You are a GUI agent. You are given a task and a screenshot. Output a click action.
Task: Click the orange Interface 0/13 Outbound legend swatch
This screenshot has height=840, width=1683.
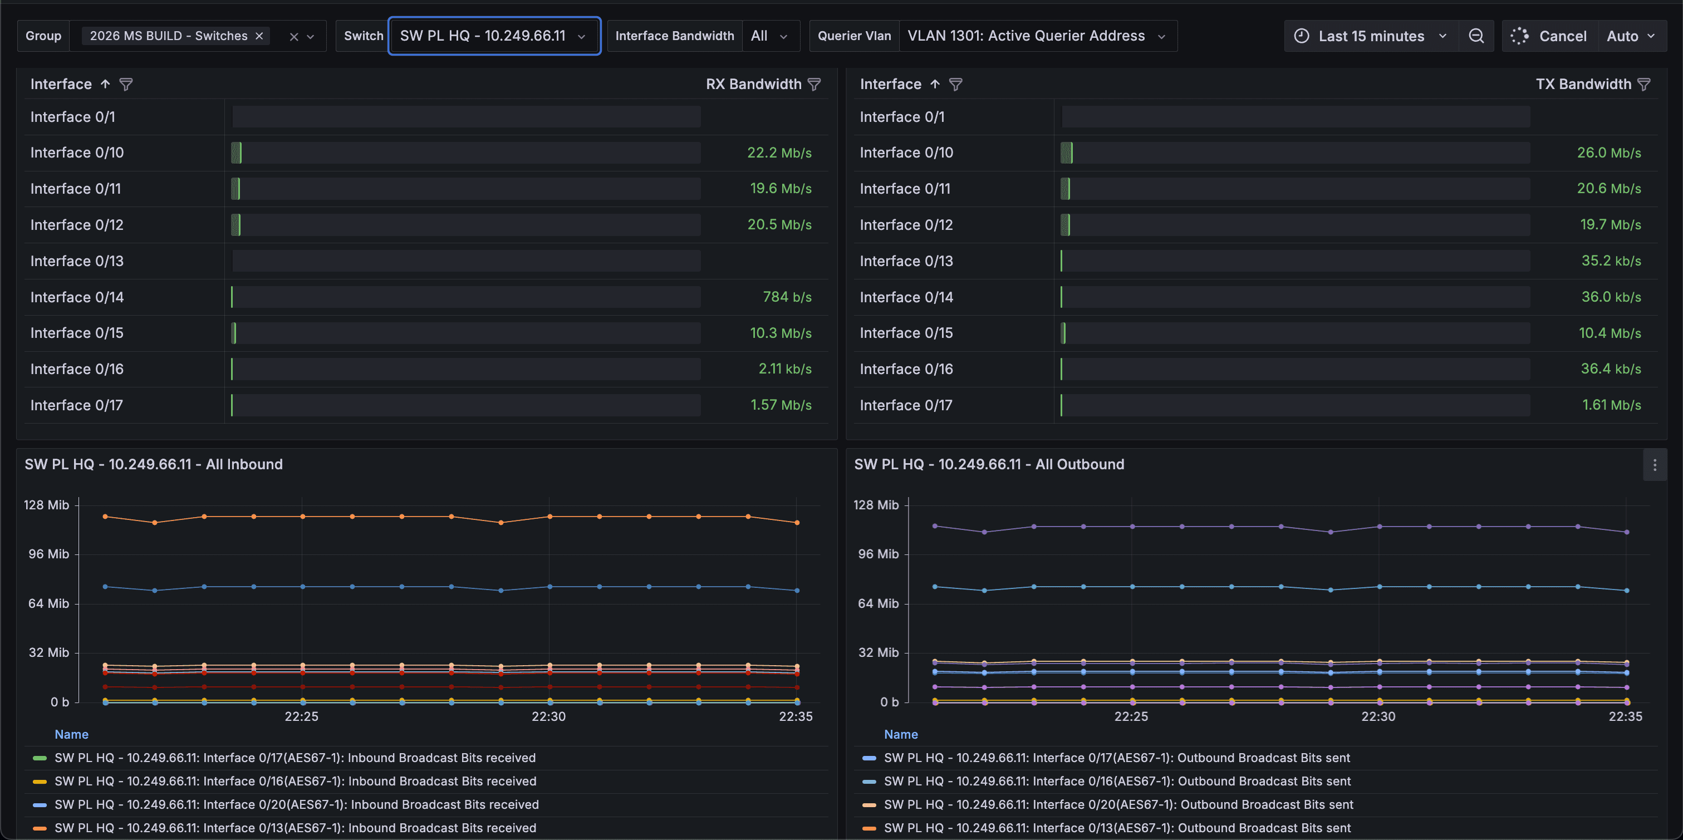click(869, 828)
